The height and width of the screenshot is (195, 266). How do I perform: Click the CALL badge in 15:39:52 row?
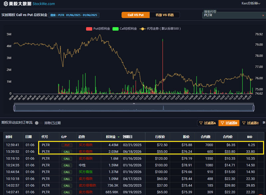[x=67, y=152]
